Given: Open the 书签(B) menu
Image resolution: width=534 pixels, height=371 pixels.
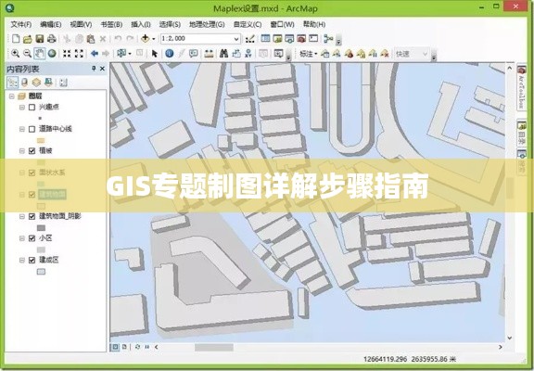Looking at the screenshot, I should click(x=111, y=24).
